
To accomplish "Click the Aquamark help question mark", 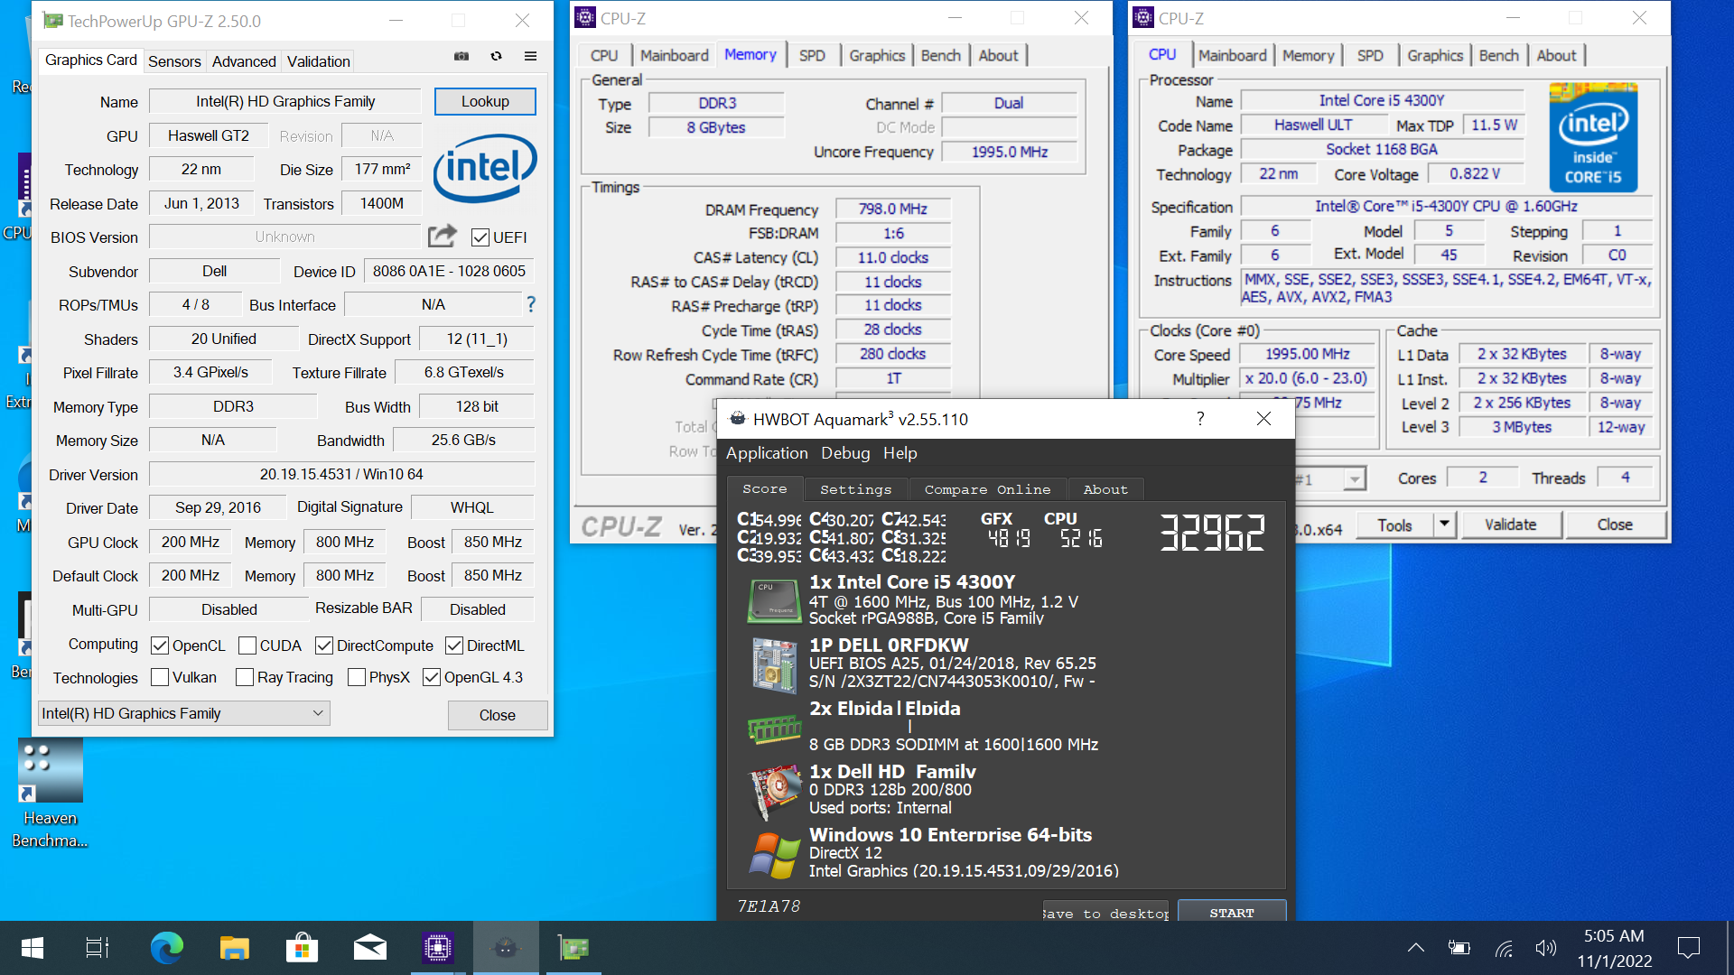I will [x=1200, y=419].
